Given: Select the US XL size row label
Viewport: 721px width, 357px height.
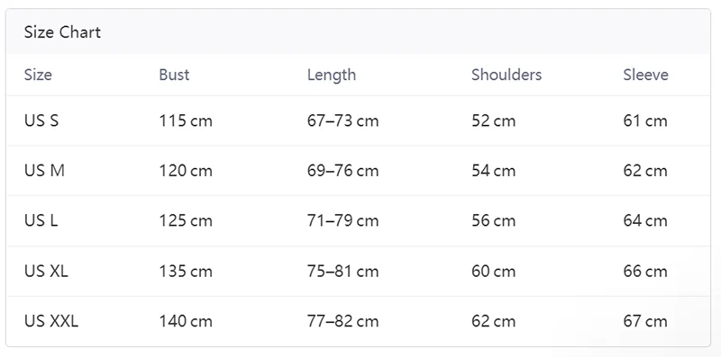Looking at the screenshot, I should pos(46,272).
